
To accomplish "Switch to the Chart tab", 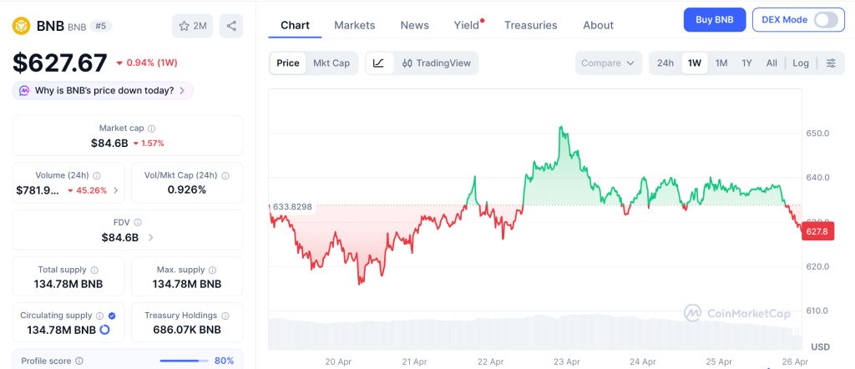I will (x=295, y=25).
